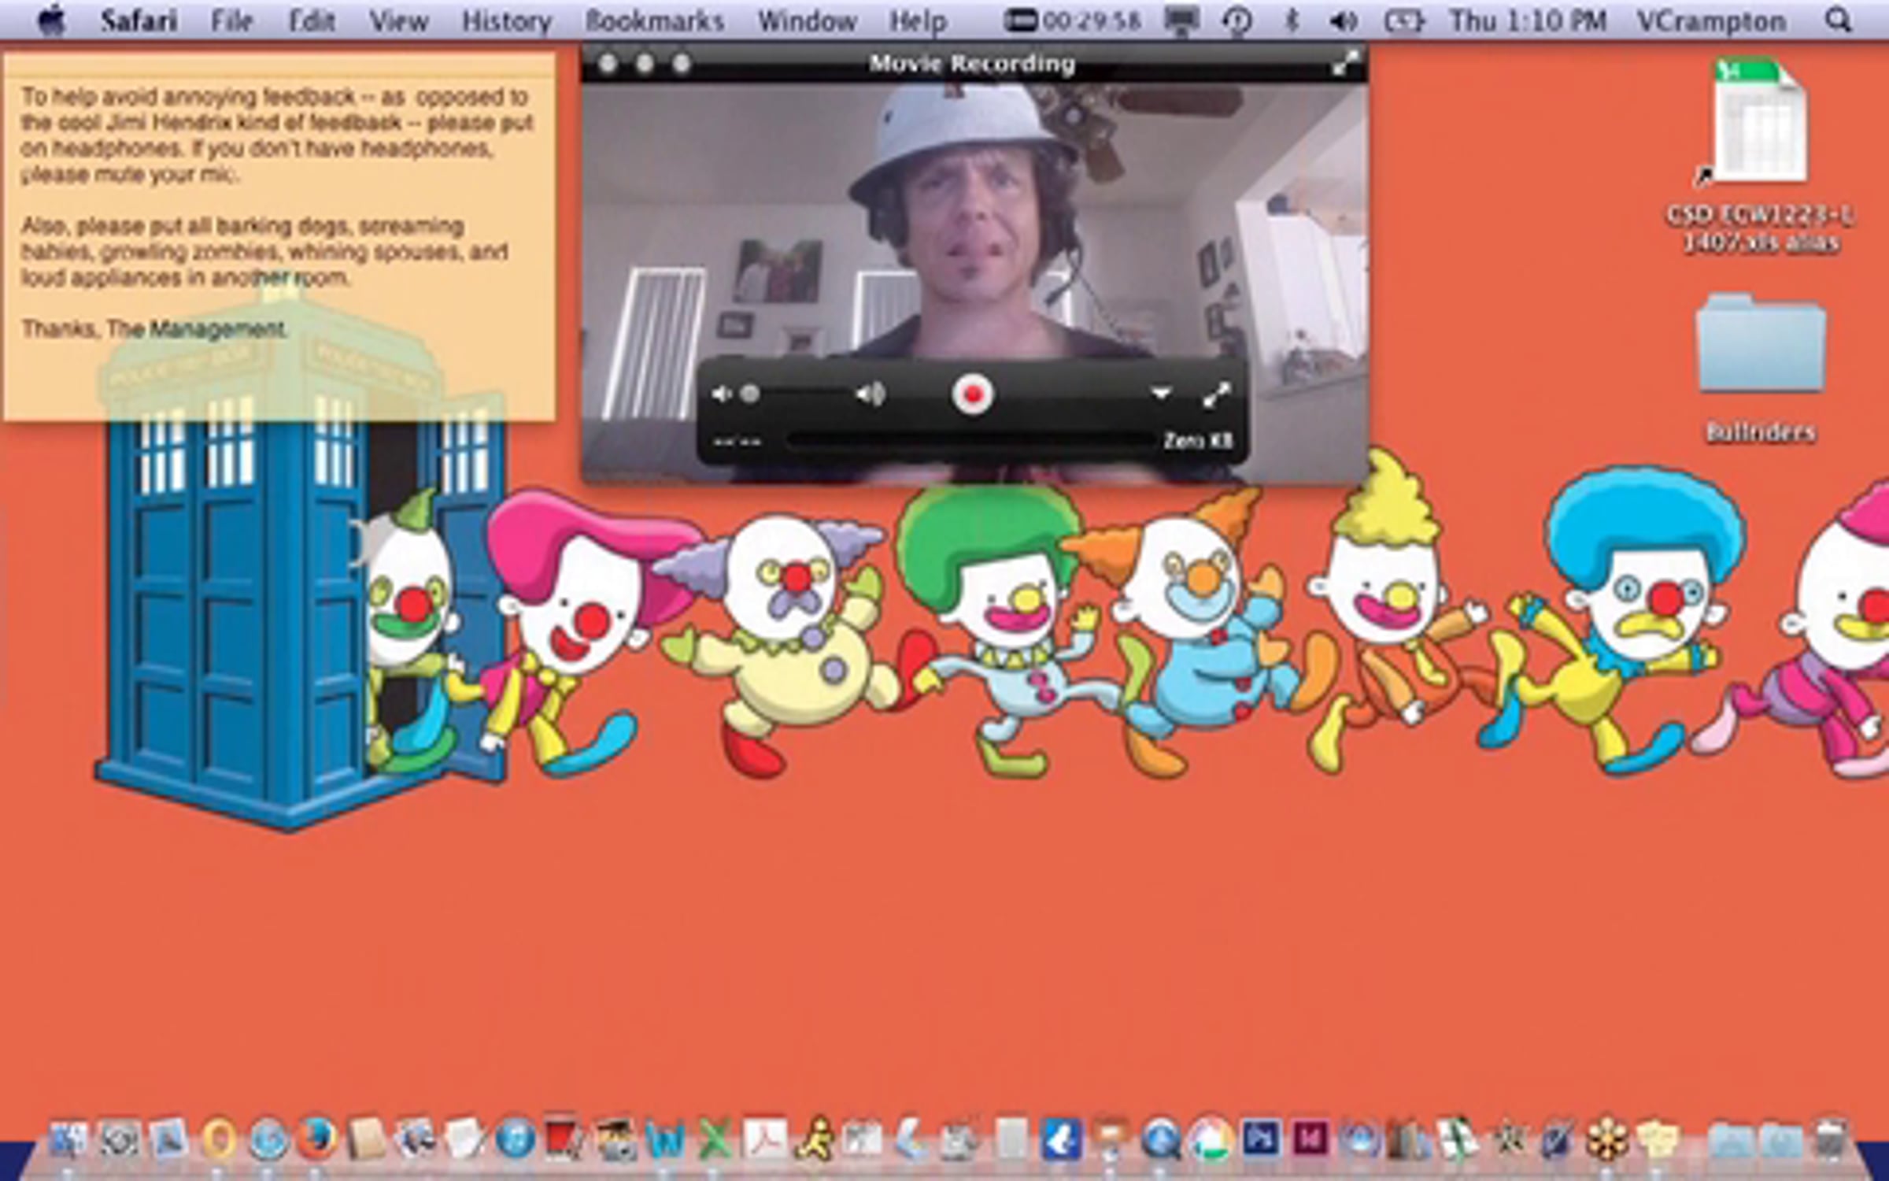Open the Bookmarks menu
1889x1181 pixels.
tap(654, 21)
